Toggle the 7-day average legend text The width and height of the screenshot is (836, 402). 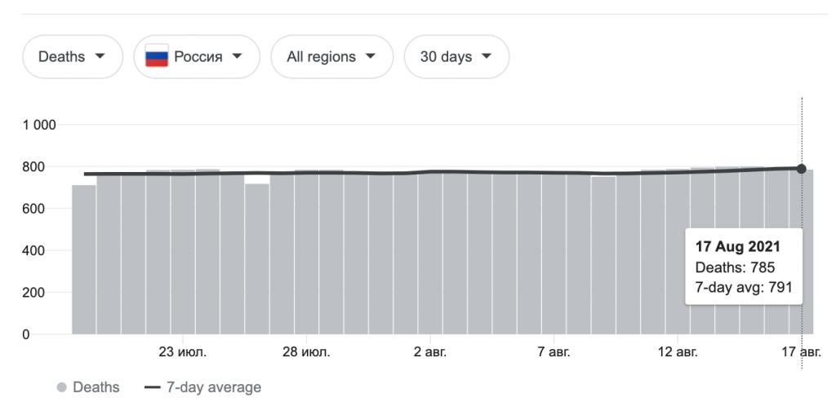click(214, 387)
